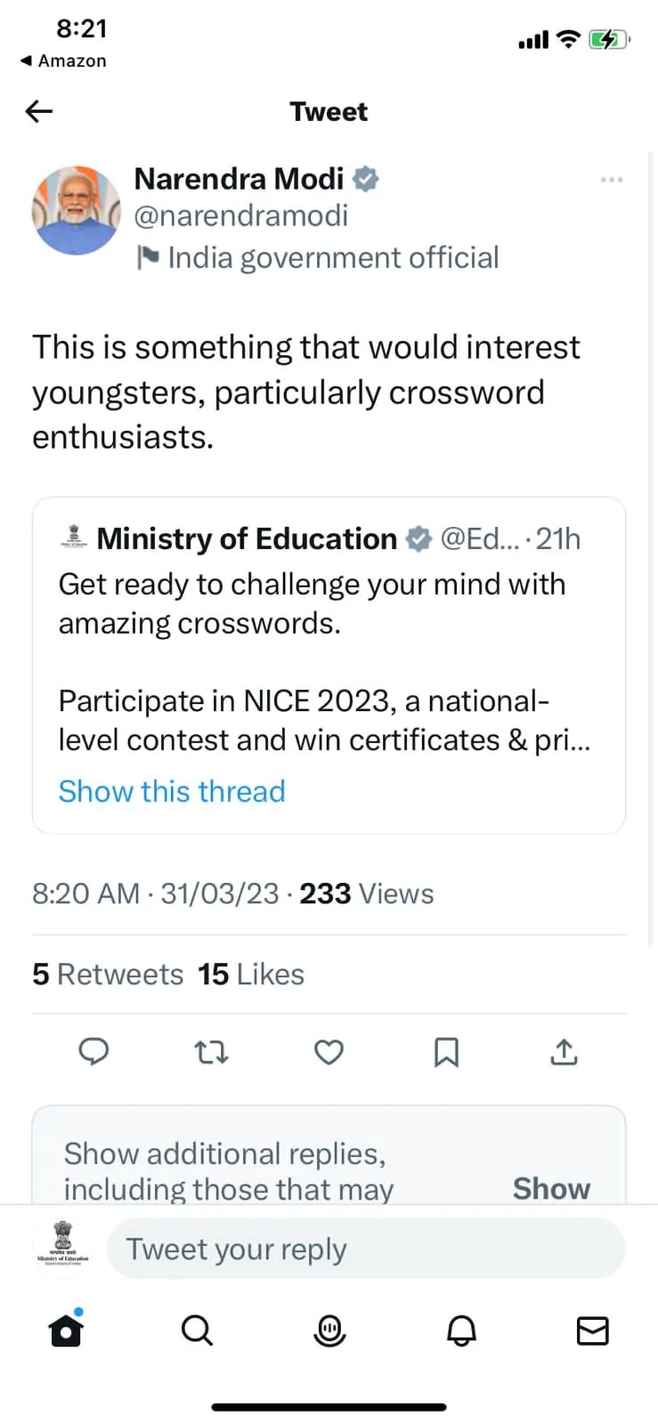
Task: Go to Home feed icon
Action: [x=65, y=1330]
